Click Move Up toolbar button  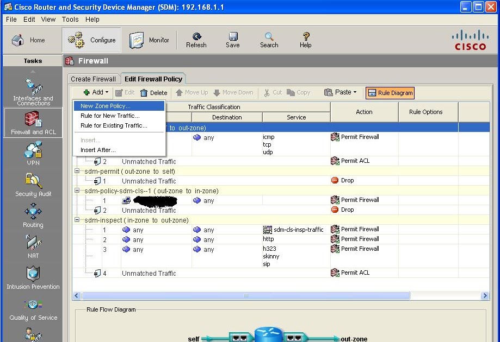click(192, 93)
